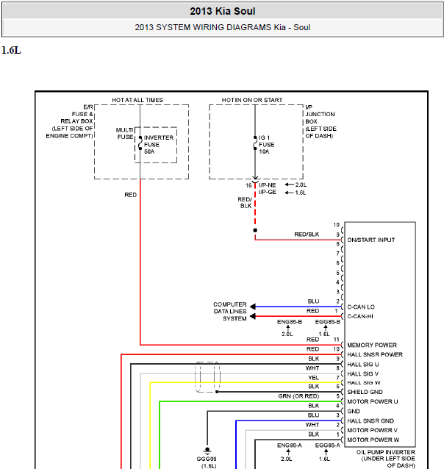Screen dimensions: 444x469
Task: Click the 'HALL SIG W' pin label
Action: [x=364, y=382]
